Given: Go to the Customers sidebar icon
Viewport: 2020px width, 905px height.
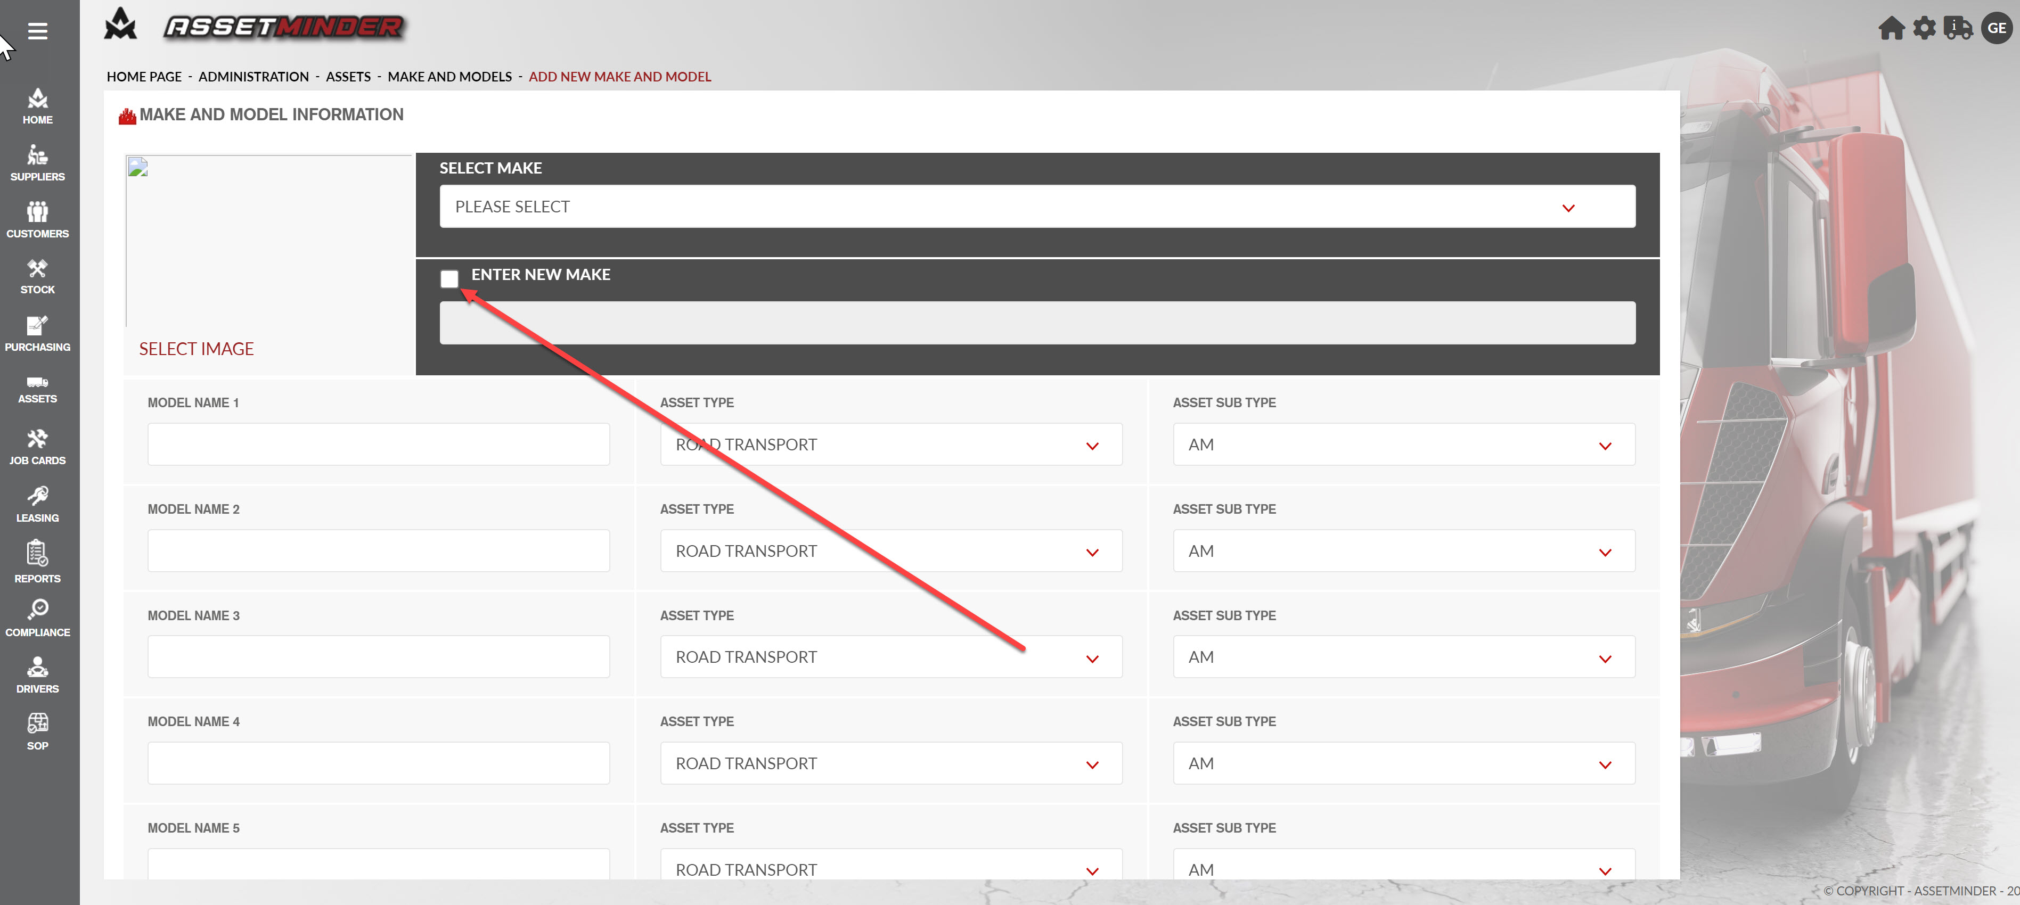Looking at the screenshot, I should (38, 219).
